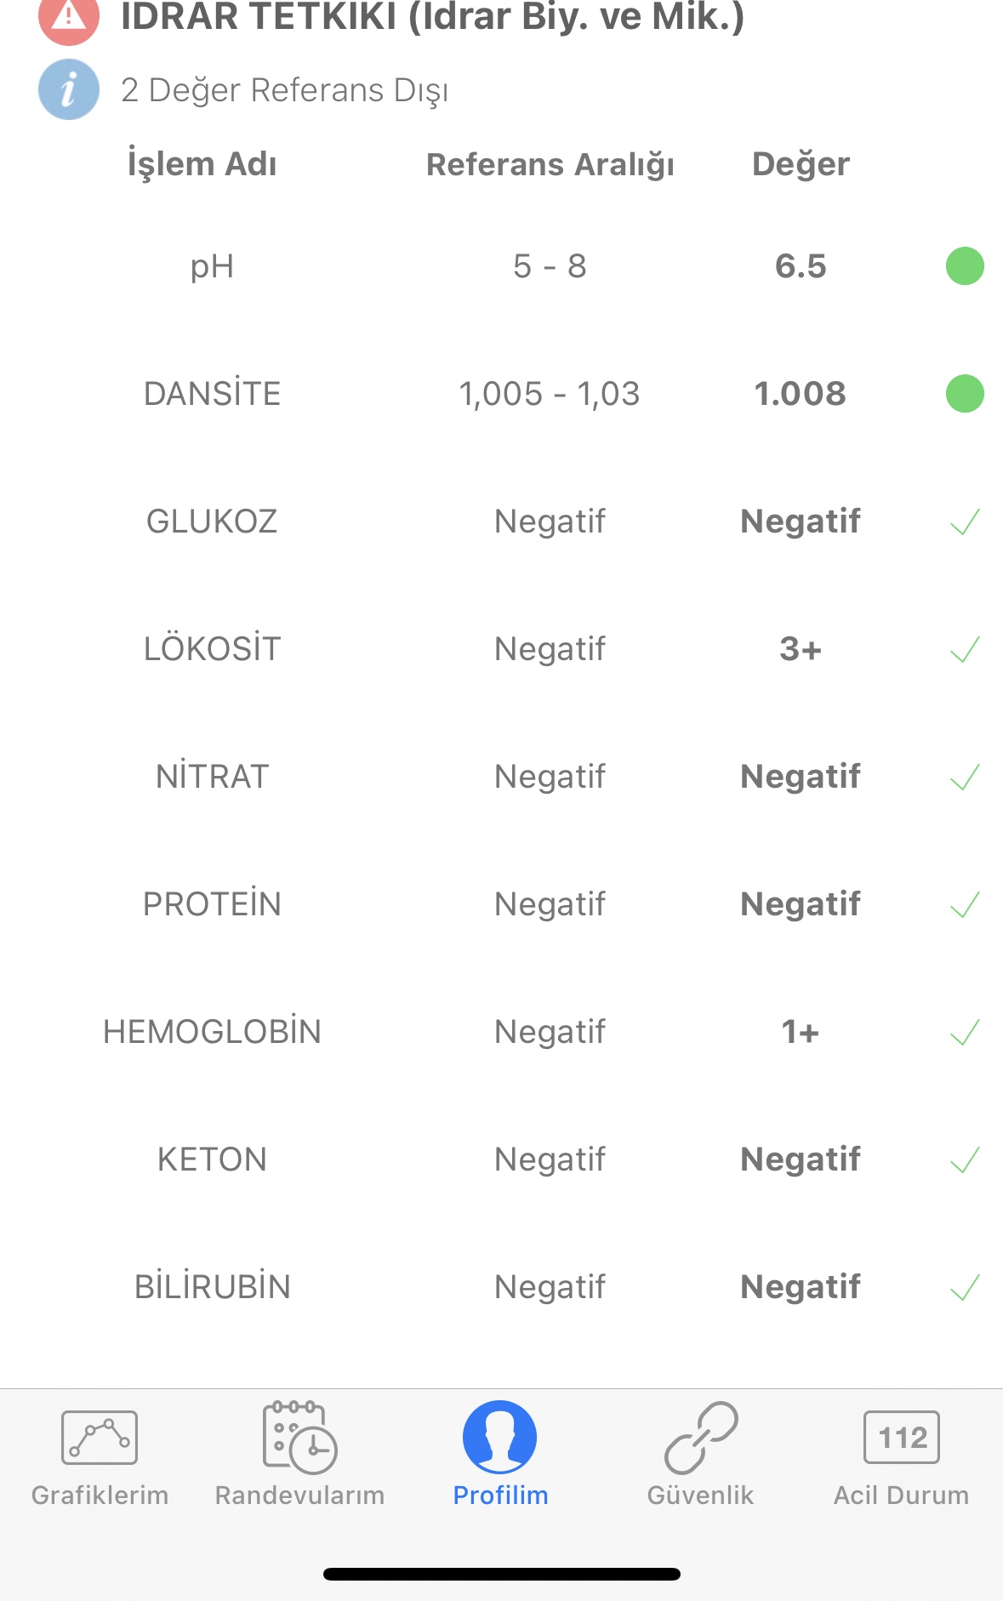Tap the checkmark next to LÖKOSİT result
Viewport: 1003px width, 1601px height.
[965, 649]
